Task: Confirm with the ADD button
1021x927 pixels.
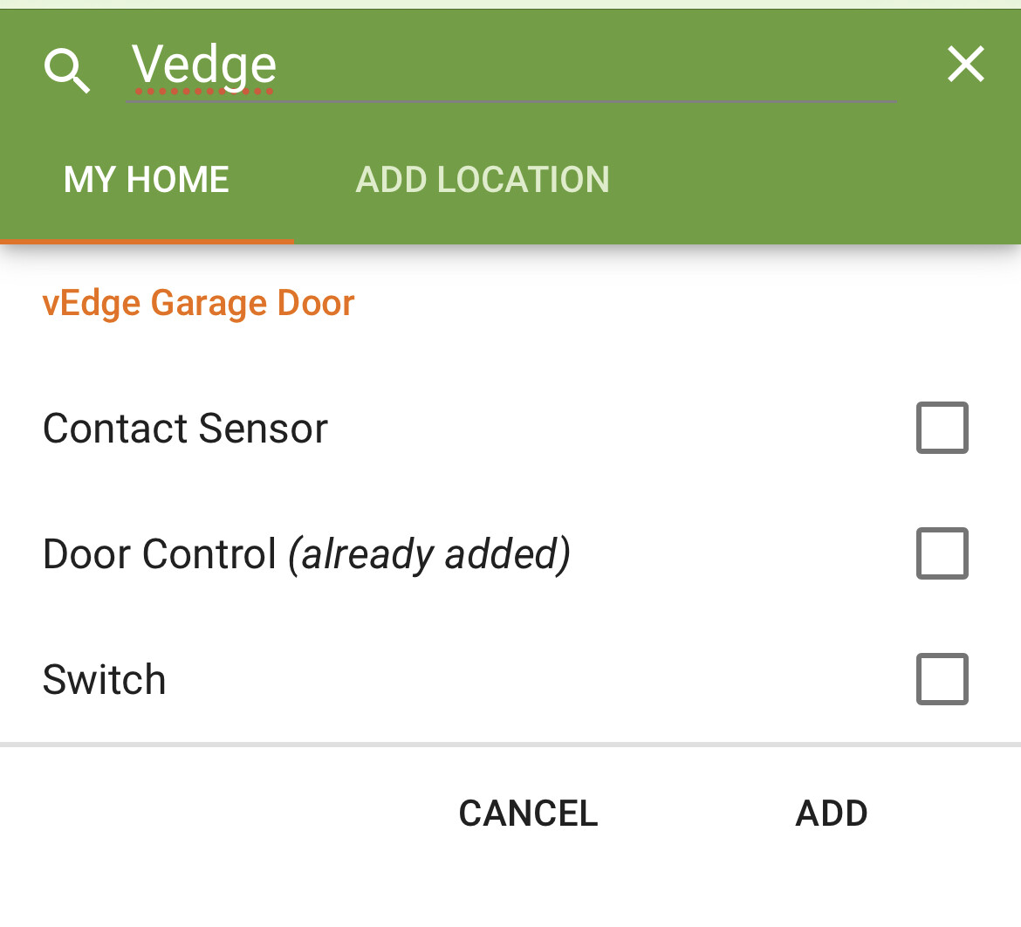Action: 832,813
